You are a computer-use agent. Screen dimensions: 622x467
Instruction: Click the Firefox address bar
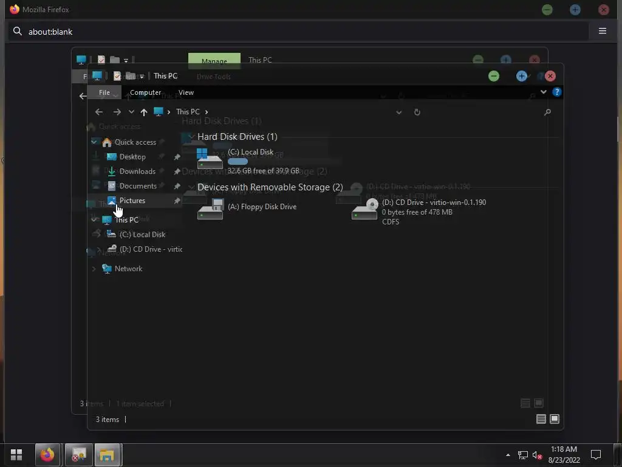(x=298, y=32)
